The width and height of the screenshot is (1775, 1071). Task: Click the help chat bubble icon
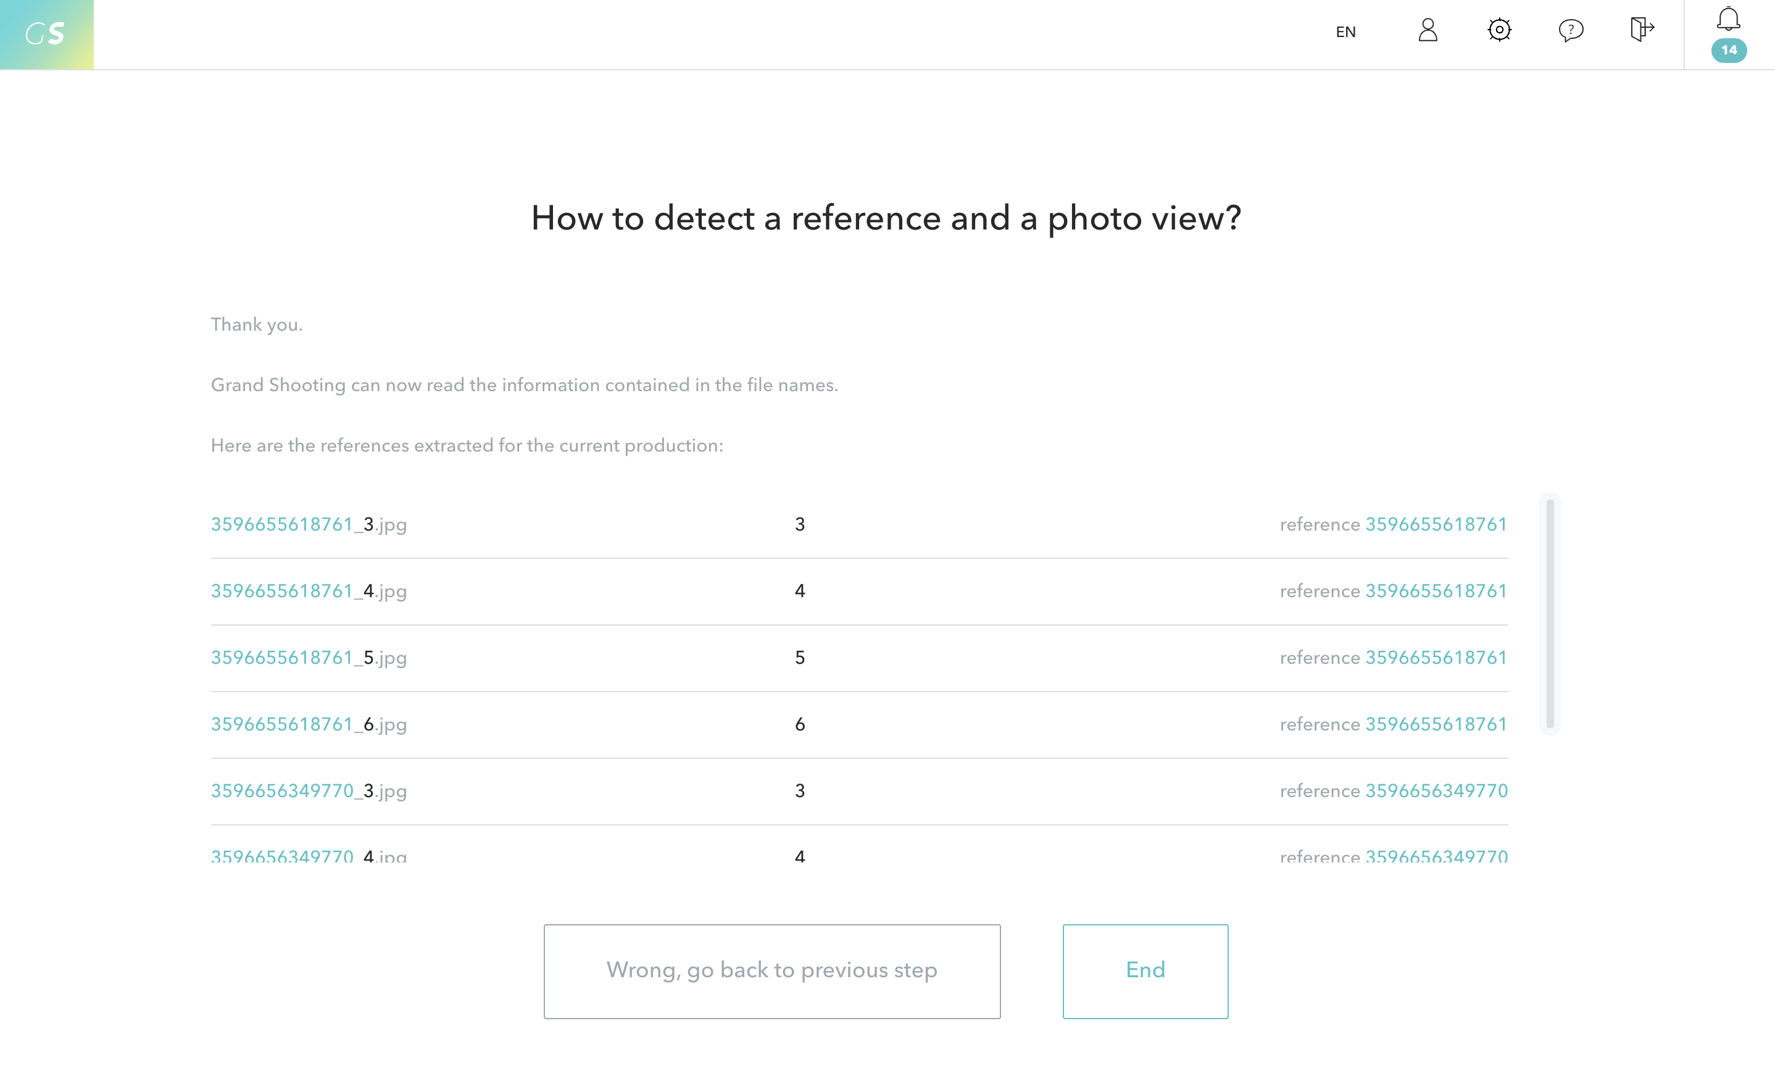click(1571, 30)
